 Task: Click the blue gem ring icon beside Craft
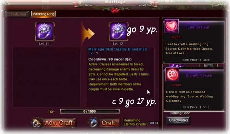coord(93,123)
